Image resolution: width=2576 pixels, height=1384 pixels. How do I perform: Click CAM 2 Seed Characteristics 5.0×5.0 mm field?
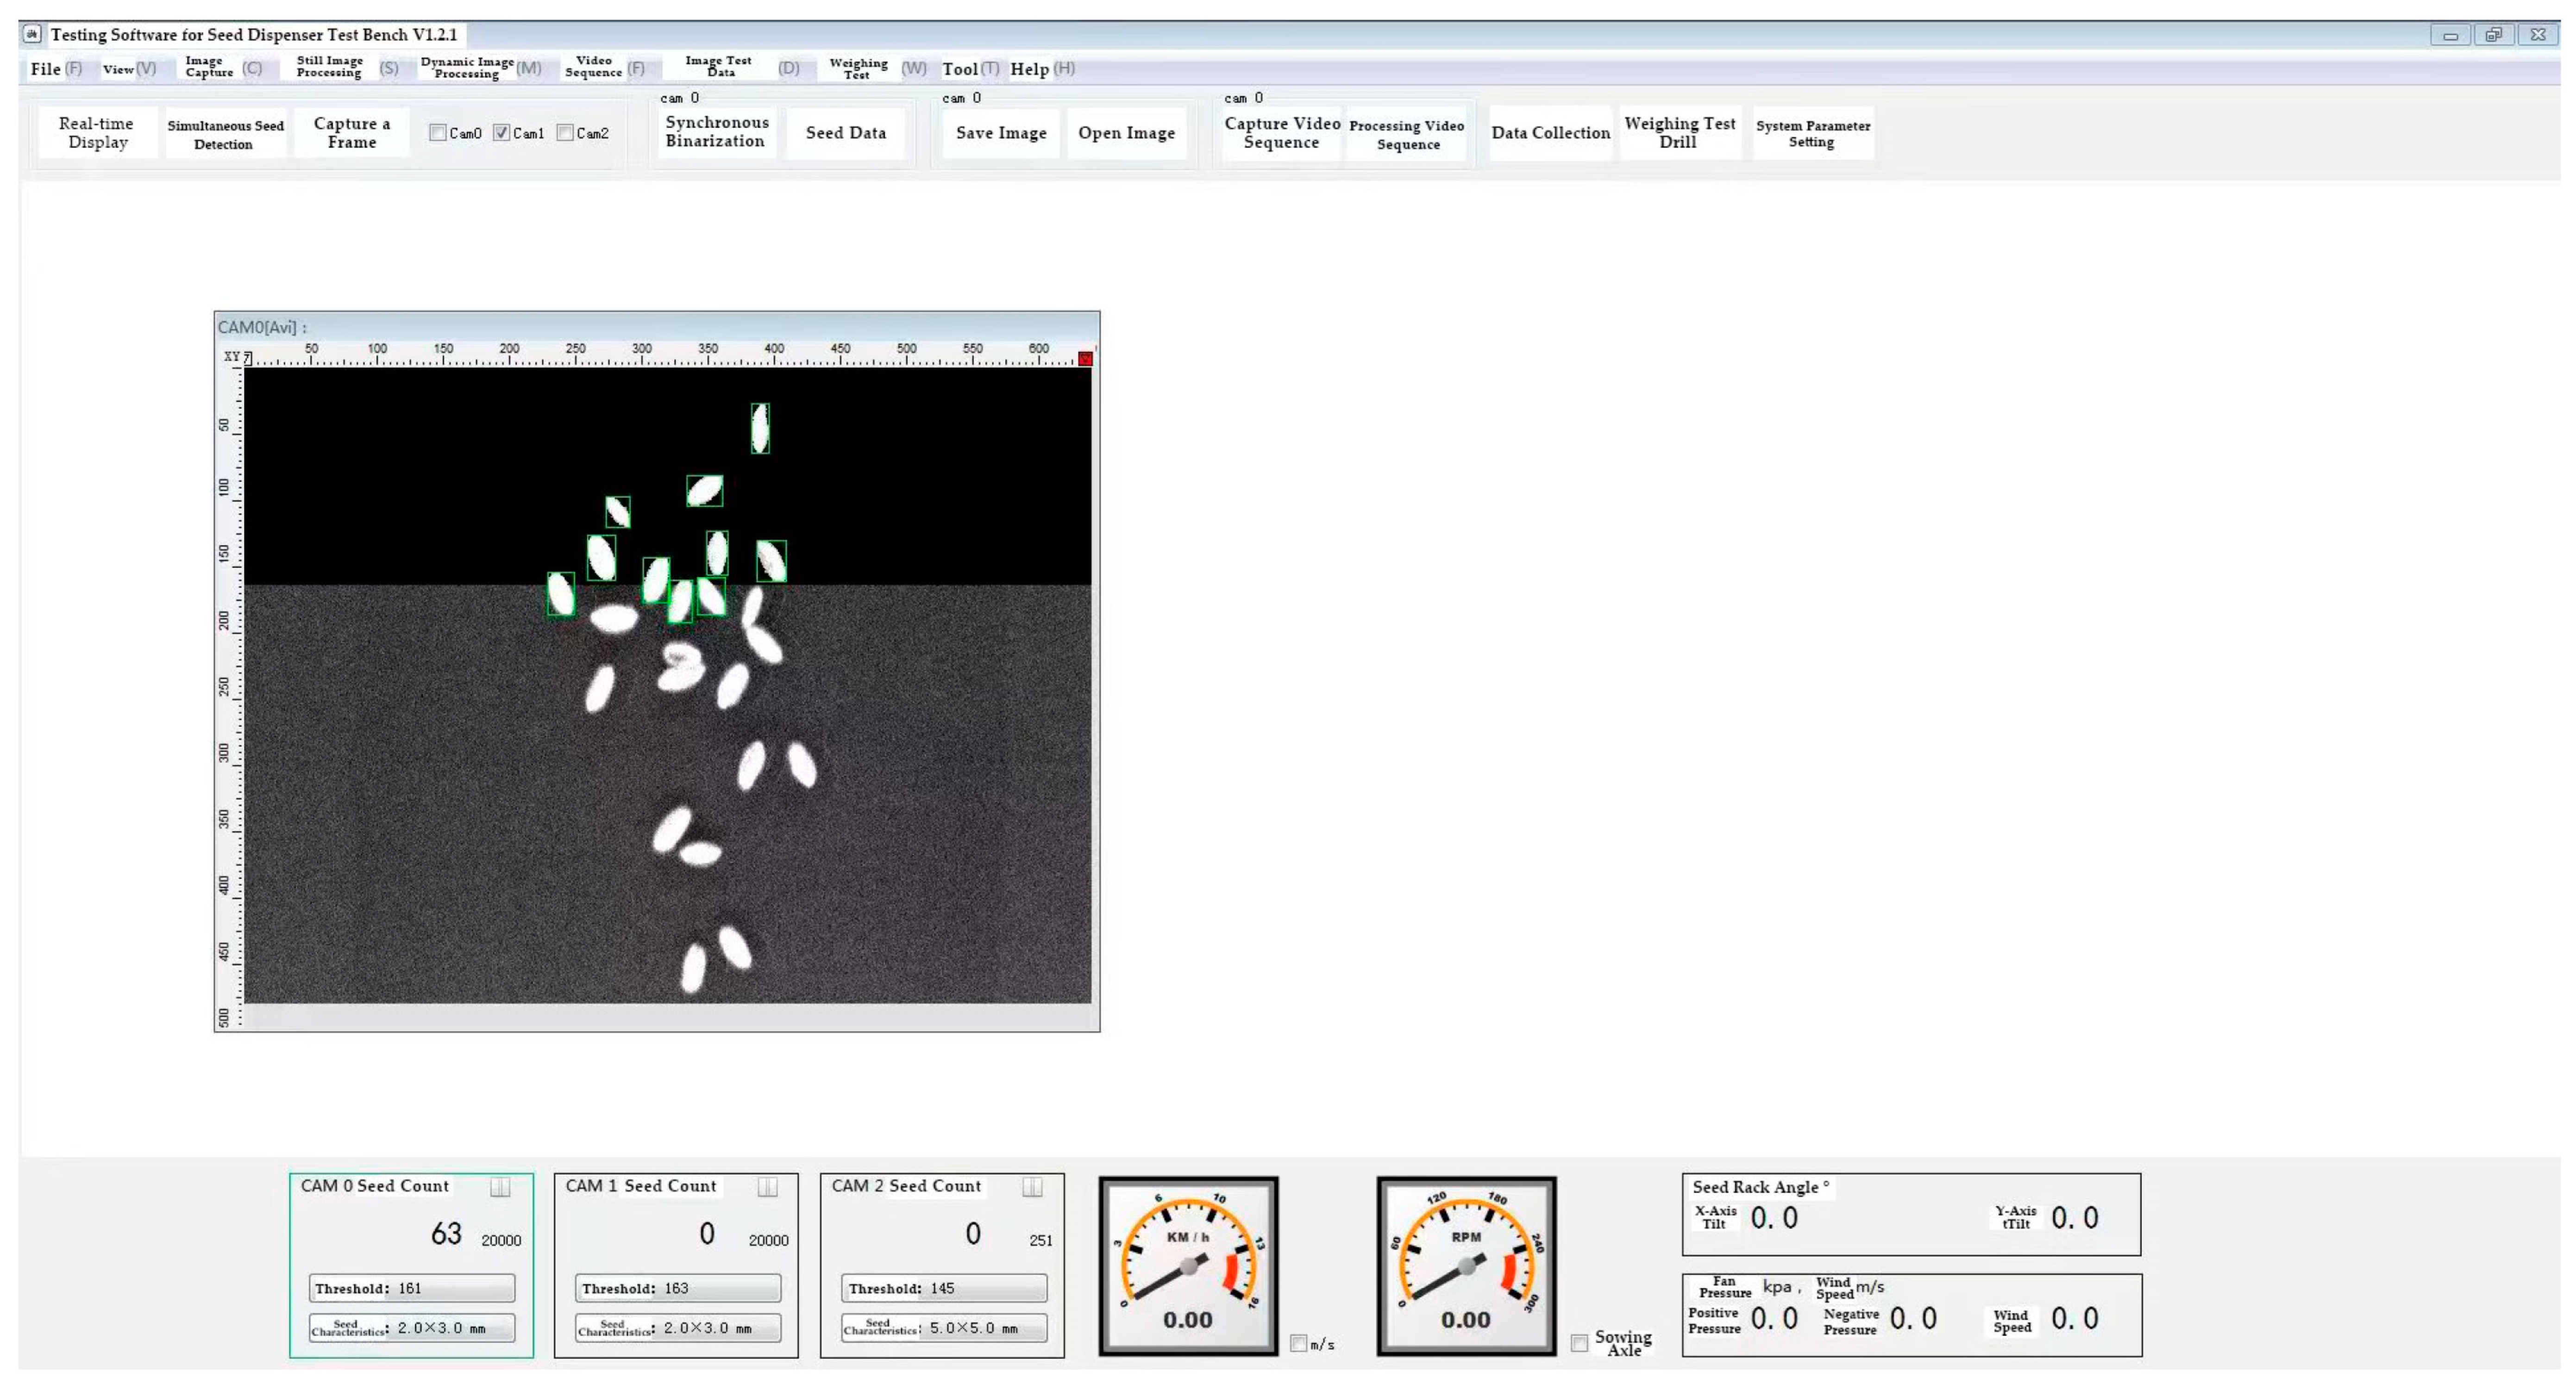944,1328
